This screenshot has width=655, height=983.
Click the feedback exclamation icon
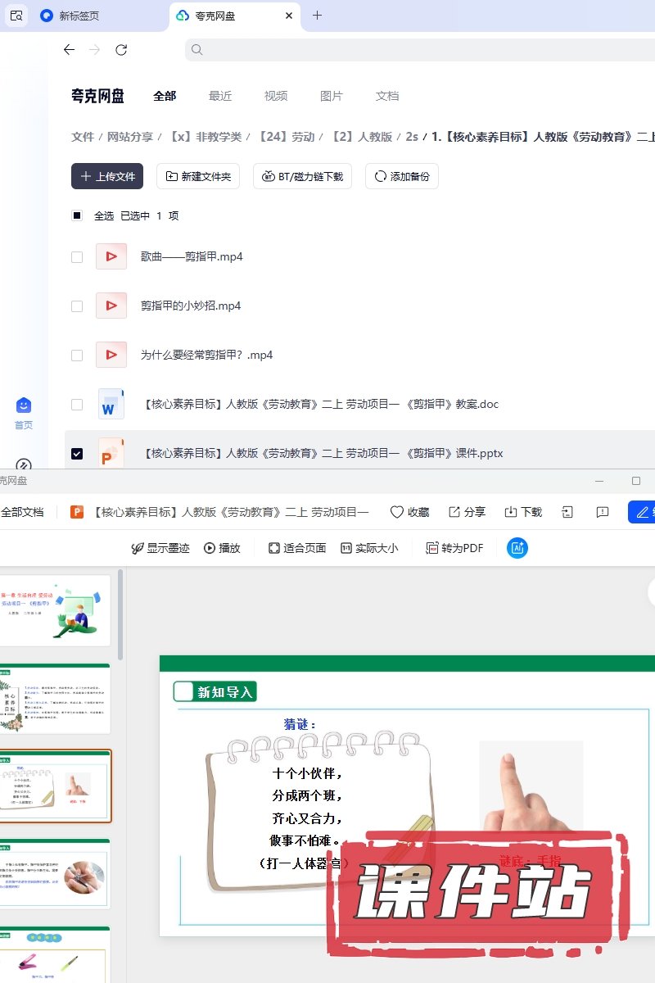click(603, 512)
